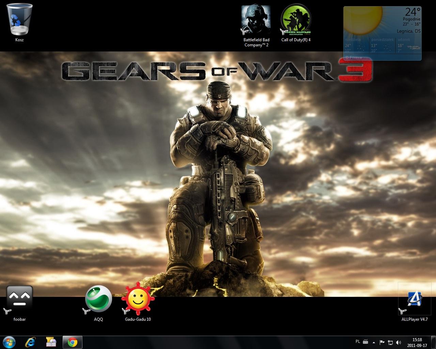Launch the Call of Duty(R) 4 shortcut

click(x=296, y=23)
